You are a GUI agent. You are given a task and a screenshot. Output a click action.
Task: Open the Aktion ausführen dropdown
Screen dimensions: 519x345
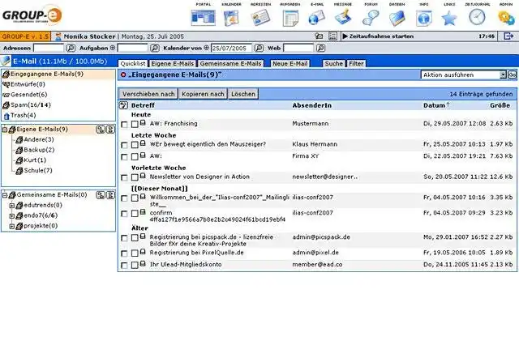click(x=464, y=75)
